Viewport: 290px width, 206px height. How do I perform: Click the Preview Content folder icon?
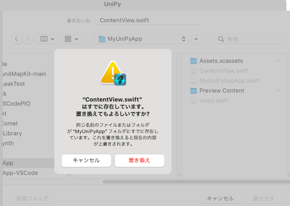click(194, 90)
